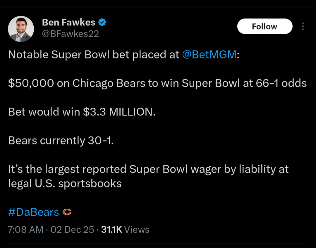Click the Follow button

click(x=265, y=26)
